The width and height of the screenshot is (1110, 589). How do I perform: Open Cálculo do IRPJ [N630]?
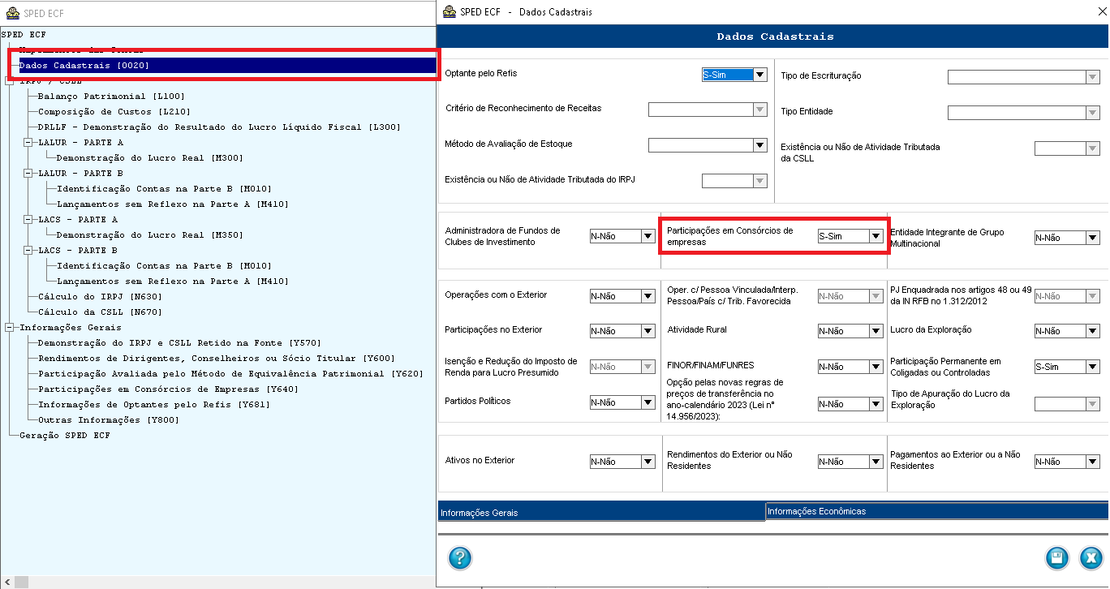click(100, 296)
